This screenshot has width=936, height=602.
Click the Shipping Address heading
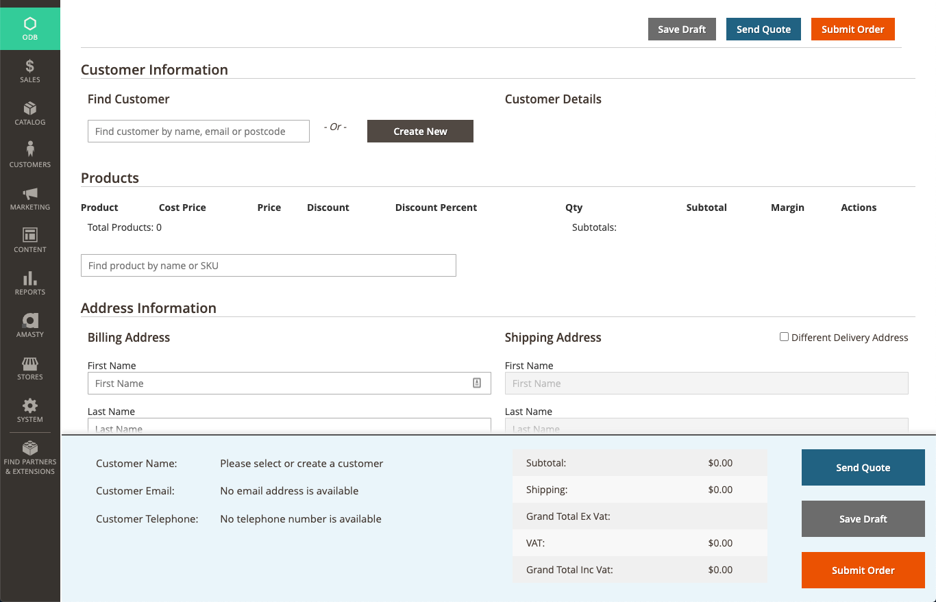point(553,338)
